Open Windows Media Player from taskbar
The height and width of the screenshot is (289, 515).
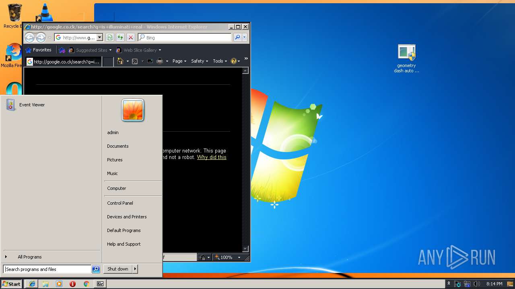click(x=59, y=284)
